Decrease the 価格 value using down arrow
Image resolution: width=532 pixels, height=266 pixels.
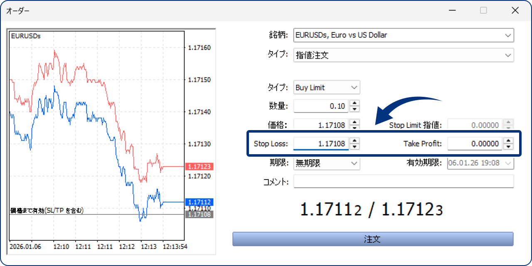pos(354,127)
